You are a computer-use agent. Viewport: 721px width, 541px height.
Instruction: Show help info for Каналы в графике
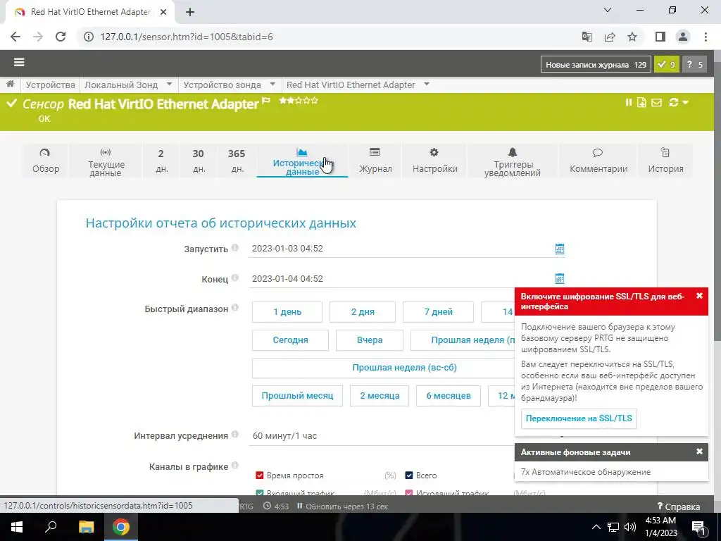pyautogui.click(x=235, y=465)
